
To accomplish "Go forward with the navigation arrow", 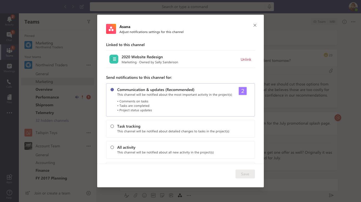I will click(x=73, y=7).
